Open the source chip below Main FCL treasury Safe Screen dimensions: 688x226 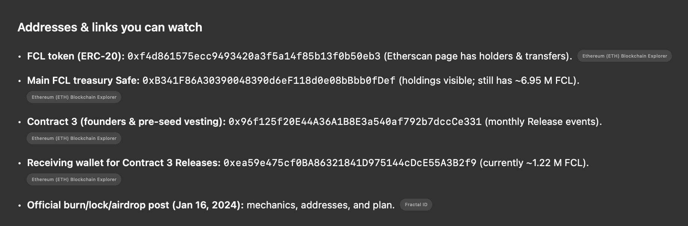74,97
